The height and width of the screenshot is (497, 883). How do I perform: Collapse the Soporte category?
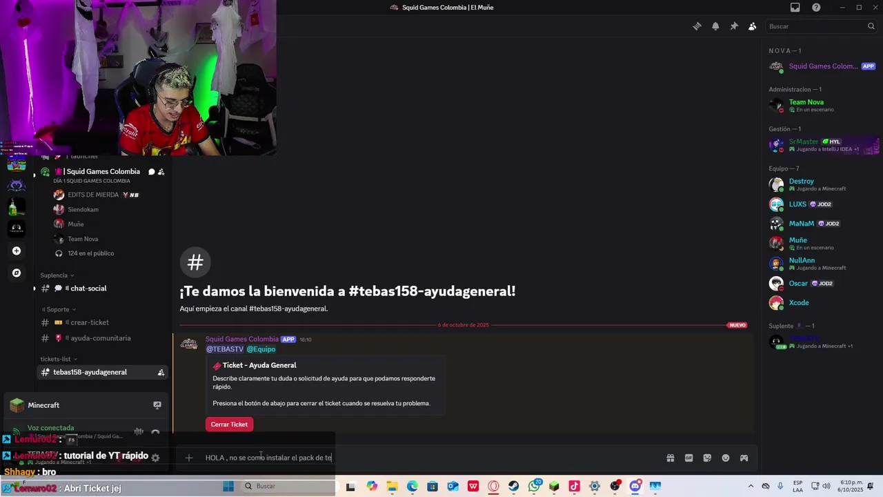click(59, 309)
